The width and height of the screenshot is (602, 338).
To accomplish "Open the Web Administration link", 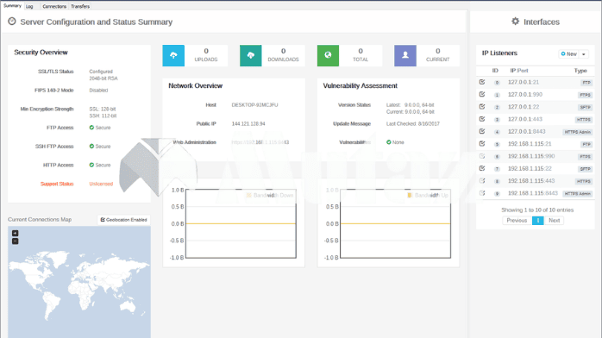I will coord(260,142).
